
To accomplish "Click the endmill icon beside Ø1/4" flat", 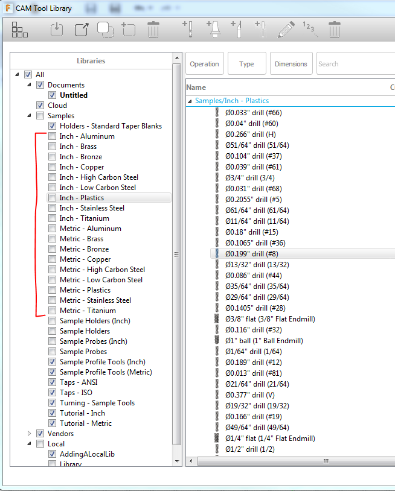I will tap(217, 438).
